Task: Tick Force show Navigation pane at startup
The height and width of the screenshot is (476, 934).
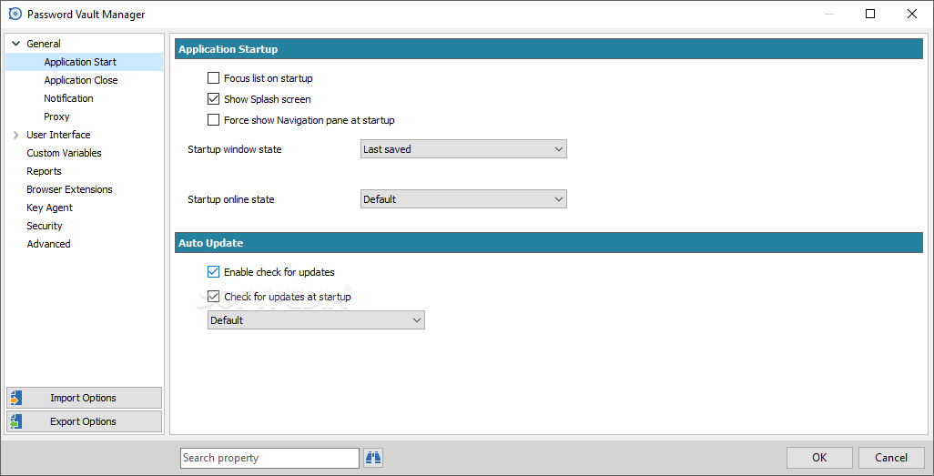Action: click(213, 120)
